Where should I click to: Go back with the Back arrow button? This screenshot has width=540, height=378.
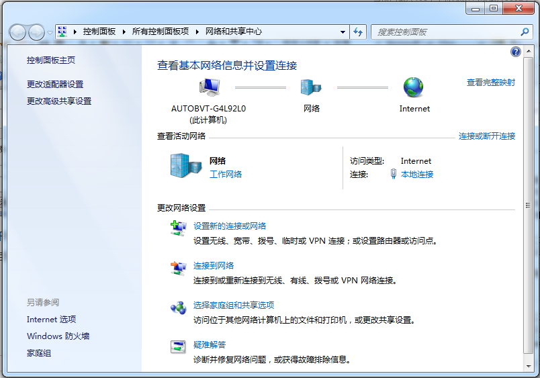[x=18, y=32]
